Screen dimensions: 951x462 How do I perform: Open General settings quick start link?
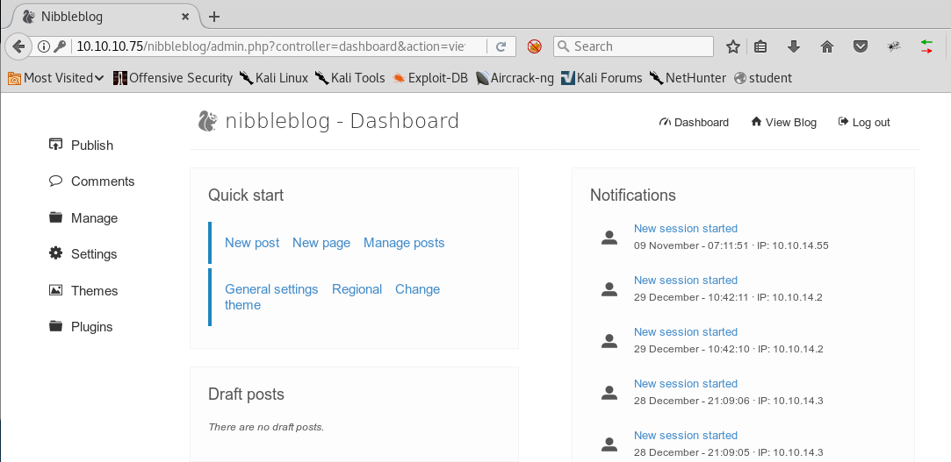(x=271, y=289)
